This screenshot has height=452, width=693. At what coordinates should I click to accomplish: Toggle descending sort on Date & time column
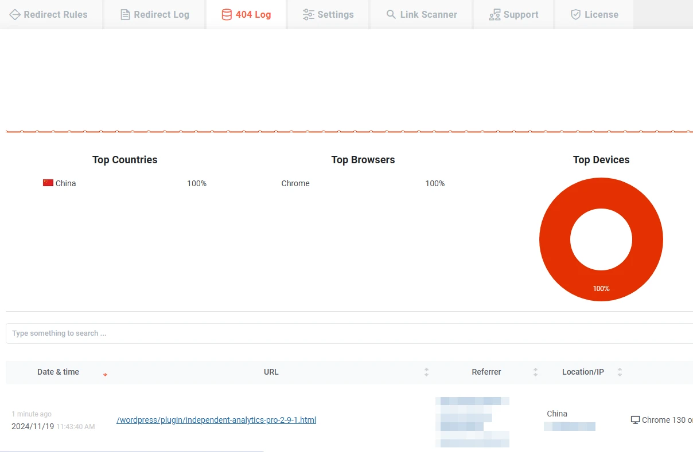pos(105,375)
